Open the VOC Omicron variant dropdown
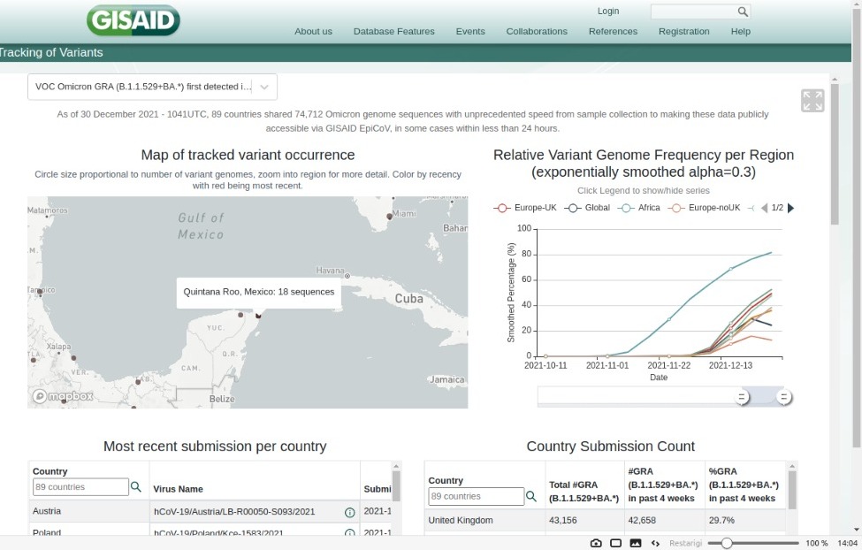 click(152, 87)
